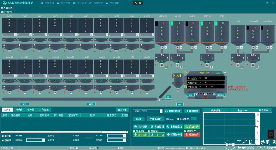Open the 1-8#砂 bin discharge valve
This screenshot has width=276, height=150.
tap(9, 92)
